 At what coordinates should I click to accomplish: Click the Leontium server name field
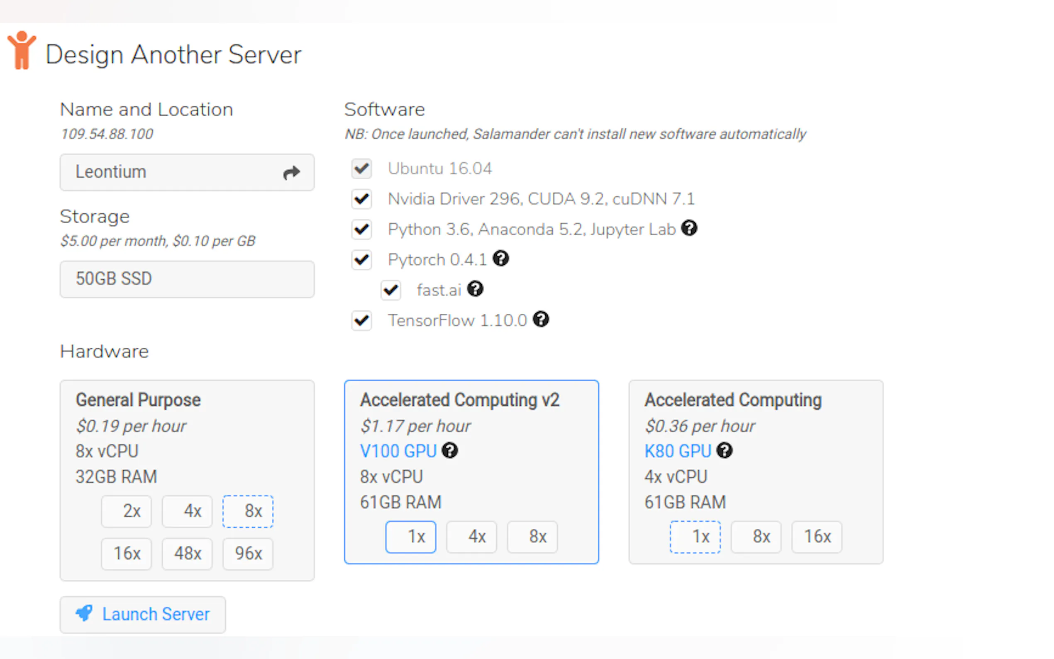point(170,172)
